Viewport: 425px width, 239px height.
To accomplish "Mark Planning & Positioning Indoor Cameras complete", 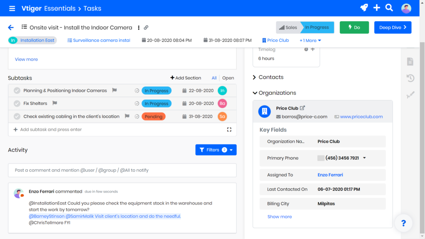I will point(17,90).
